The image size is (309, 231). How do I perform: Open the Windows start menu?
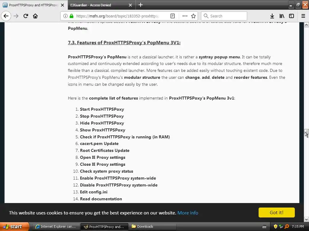click(14, 226)
